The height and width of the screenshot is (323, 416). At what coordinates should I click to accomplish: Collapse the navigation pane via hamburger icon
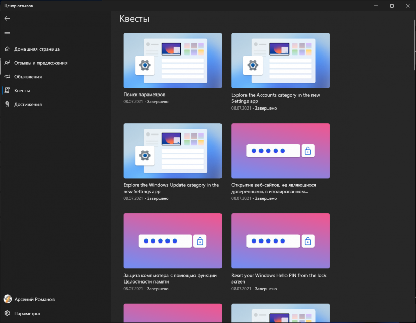point(7,32)
